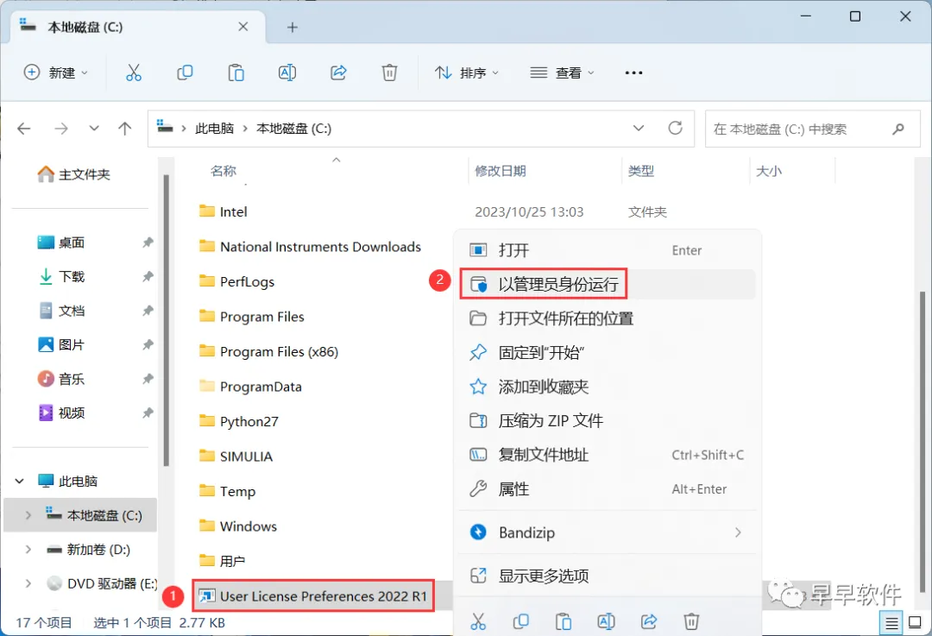Open recent locations dropdown arrow
The image size is (932, 636).
tap(94, 129)
